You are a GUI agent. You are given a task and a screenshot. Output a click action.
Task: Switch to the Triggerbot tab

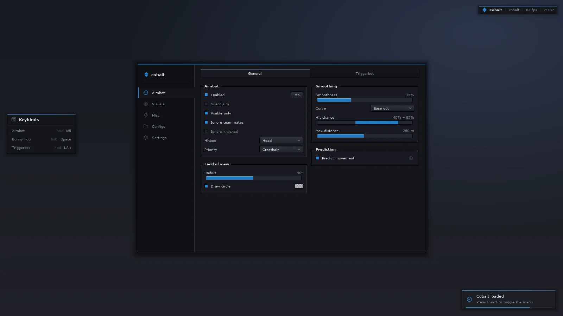click(365, 73)
